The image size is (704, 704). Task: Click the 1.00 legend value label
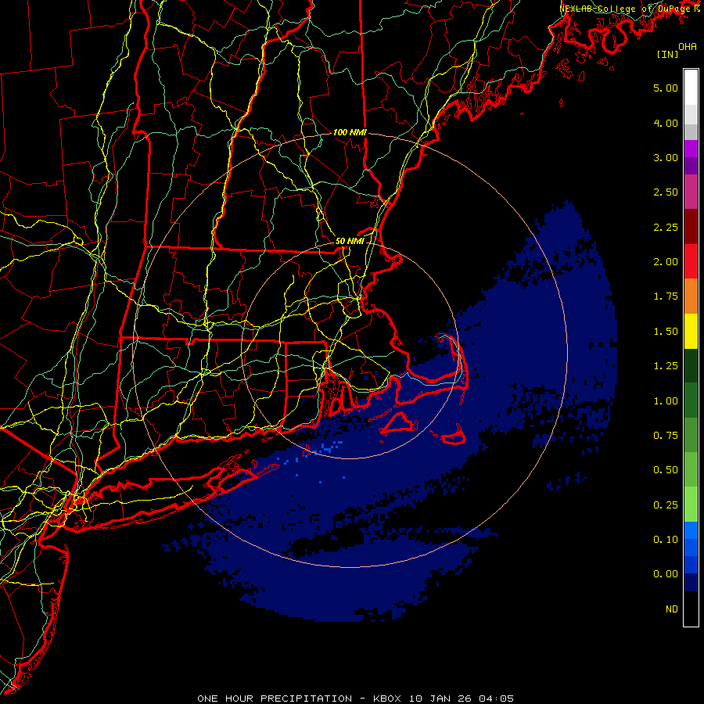tap(666, 401)
